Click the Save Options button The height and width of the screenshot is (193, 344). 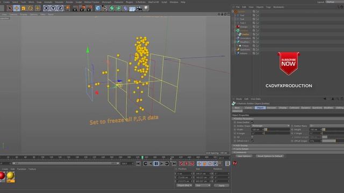244,156
